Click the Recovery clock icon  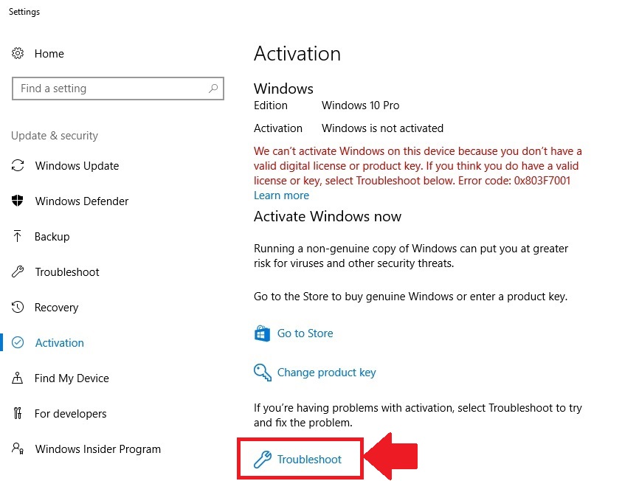(x=18, y=307)
